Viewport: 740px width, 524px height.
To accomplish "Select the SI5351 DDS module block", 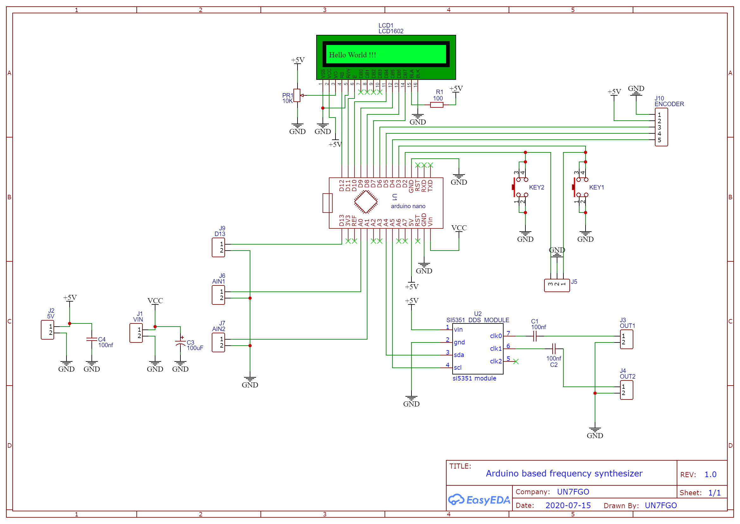I will (x=478, y=348).
